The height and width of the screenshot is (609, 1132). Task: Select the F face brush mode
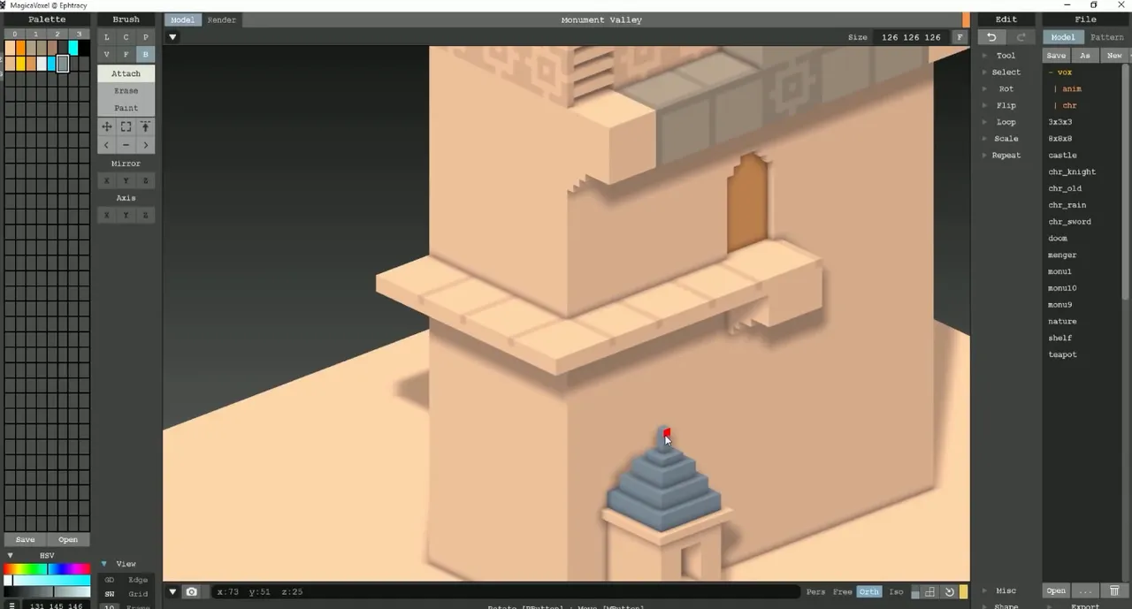126,55
